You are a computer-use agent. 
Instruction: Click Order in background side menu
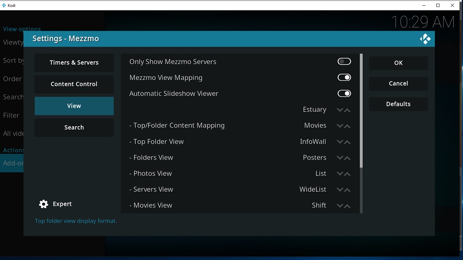tap(12, 79)
